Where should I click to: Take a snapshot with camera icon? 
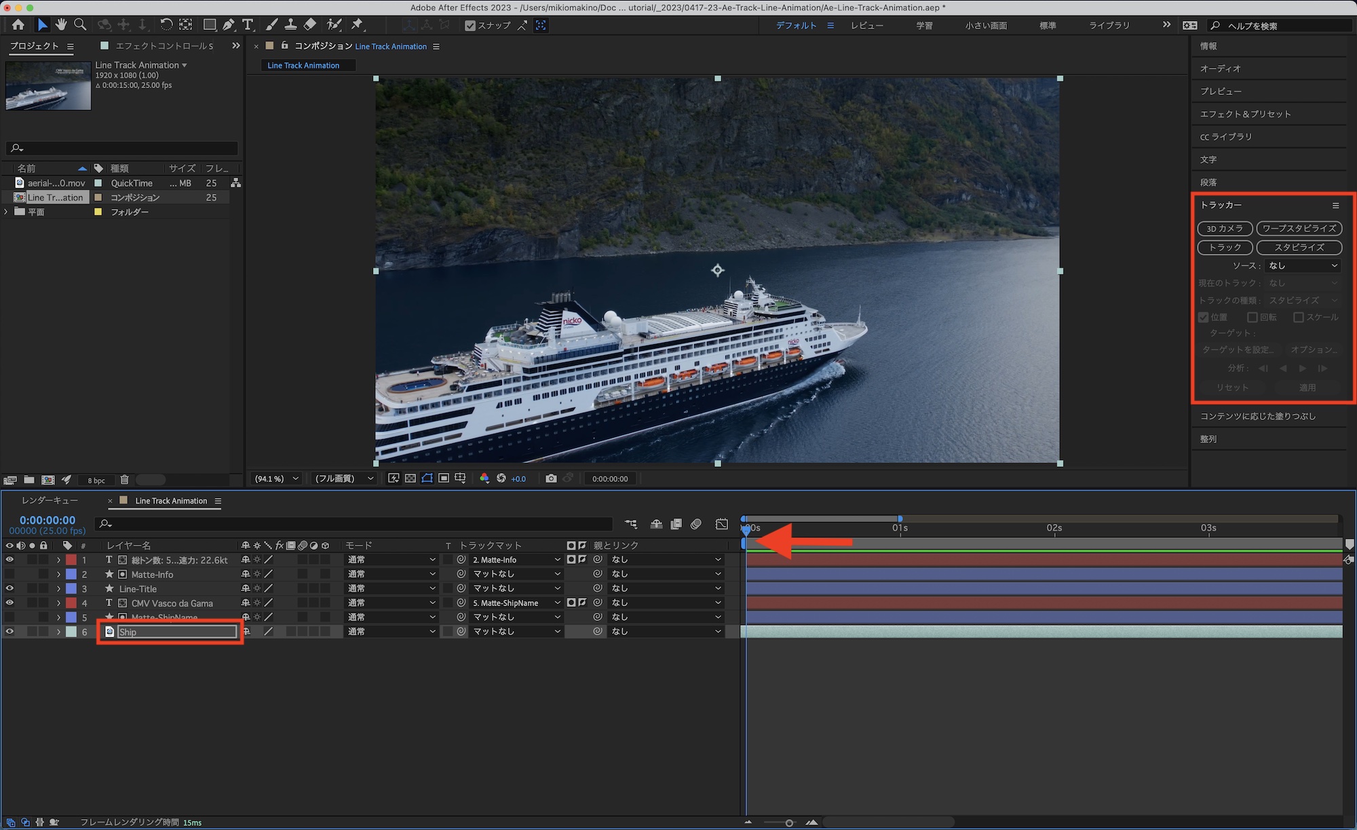[x=551, y=478]
